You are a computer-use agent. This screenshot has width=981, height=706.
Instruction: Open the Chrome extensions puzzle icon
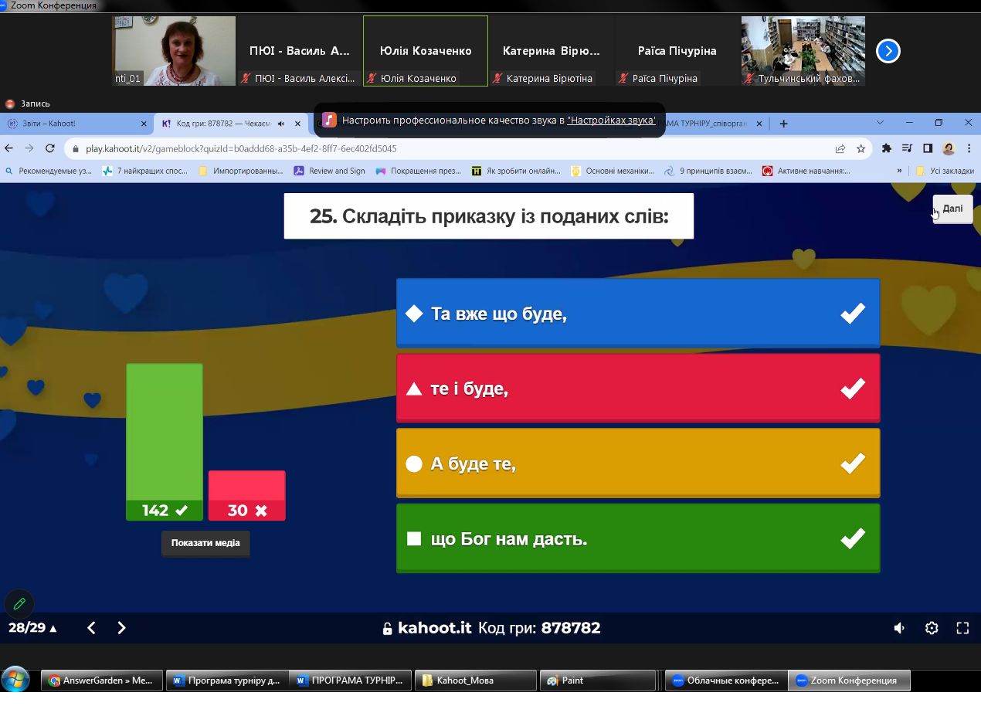click(886, 148)
